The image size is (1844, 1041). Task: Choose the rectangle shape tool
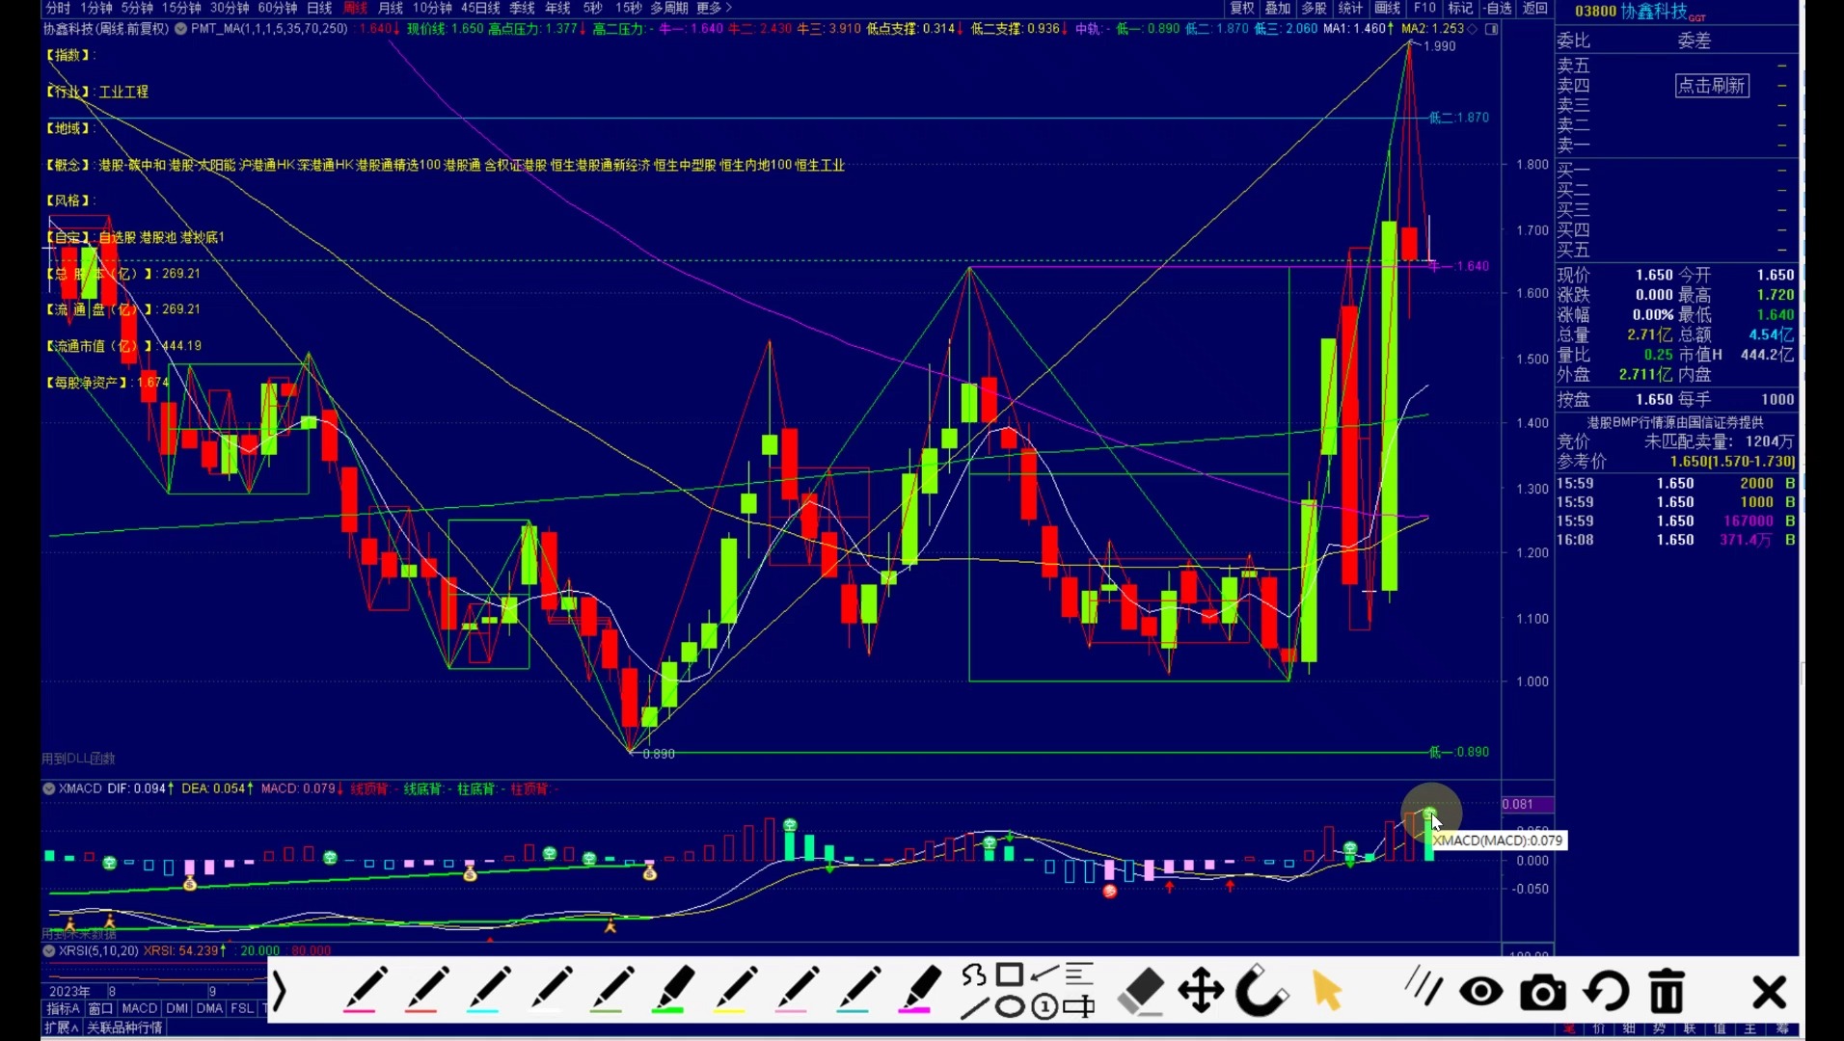click(1010, 974)
